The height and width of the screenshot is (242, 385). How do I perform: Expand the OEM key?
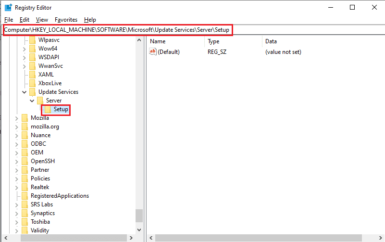[16, 153]
